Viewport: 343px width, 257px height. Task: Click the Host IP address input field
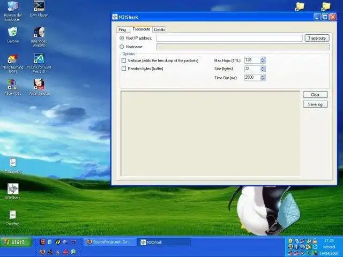tap(229, 38)
